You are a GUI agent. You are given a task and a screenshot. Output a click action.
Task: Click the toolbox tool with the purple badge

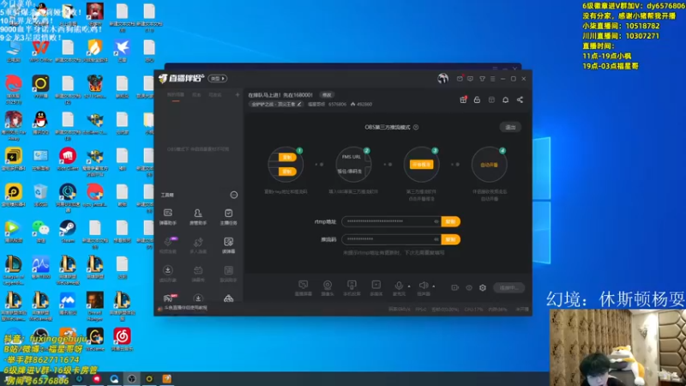[167, 245]
